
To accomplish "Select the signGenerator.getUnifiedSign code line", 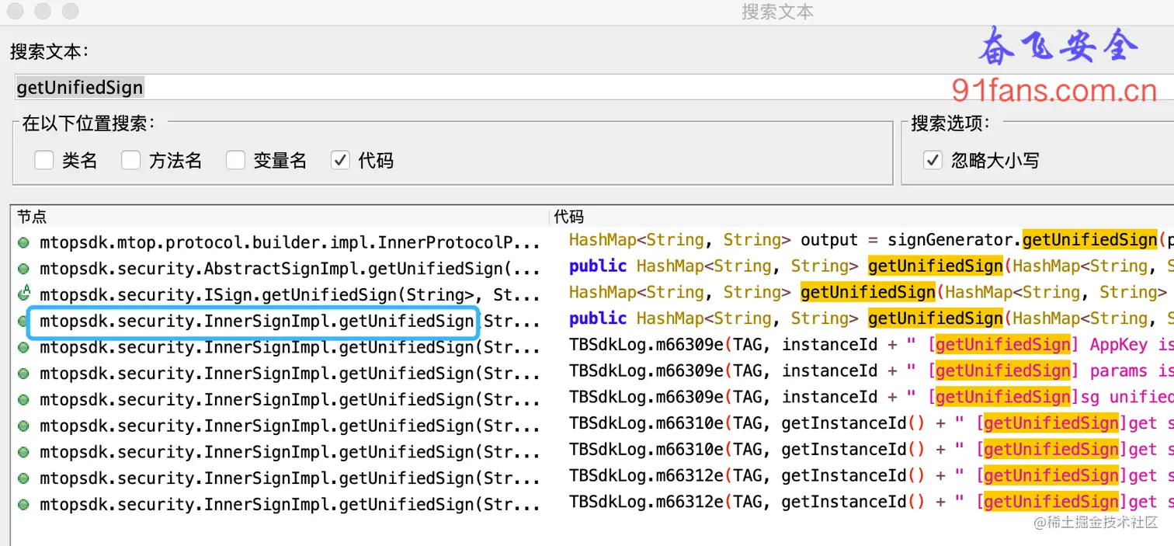I will point(871,240).
